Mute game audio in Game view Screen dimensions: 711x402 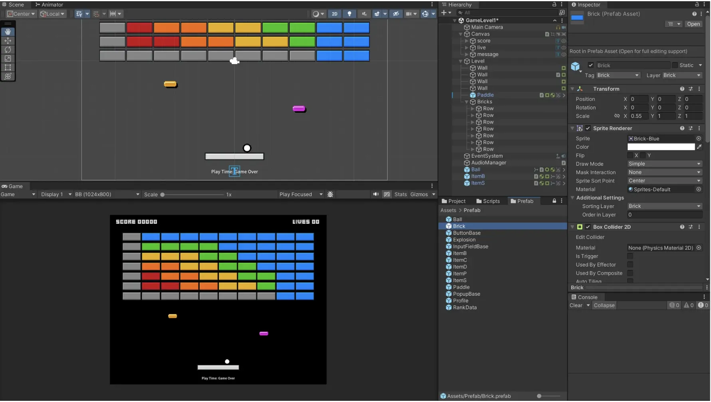pyautogui.click(x=376, y=195)
